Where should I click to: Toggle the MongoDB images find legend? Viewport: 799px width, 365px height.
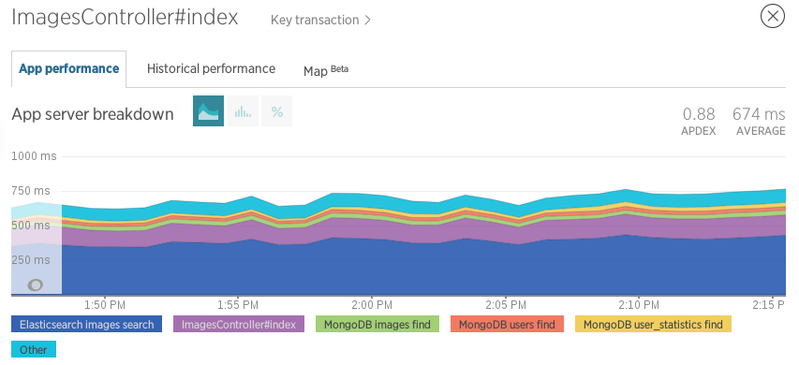click(x=377, y=324)
